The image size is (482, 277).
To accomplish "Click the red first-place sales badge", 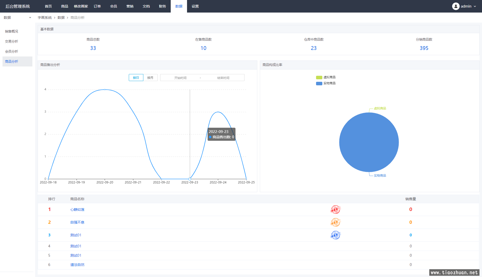I will click(335, 210).
